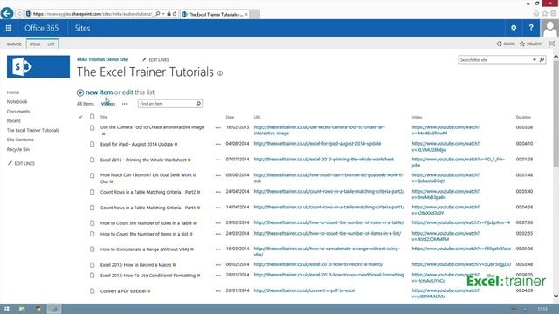Click the Office 365 header link
This screenshot has width=559, height=314.
[41, 28]
